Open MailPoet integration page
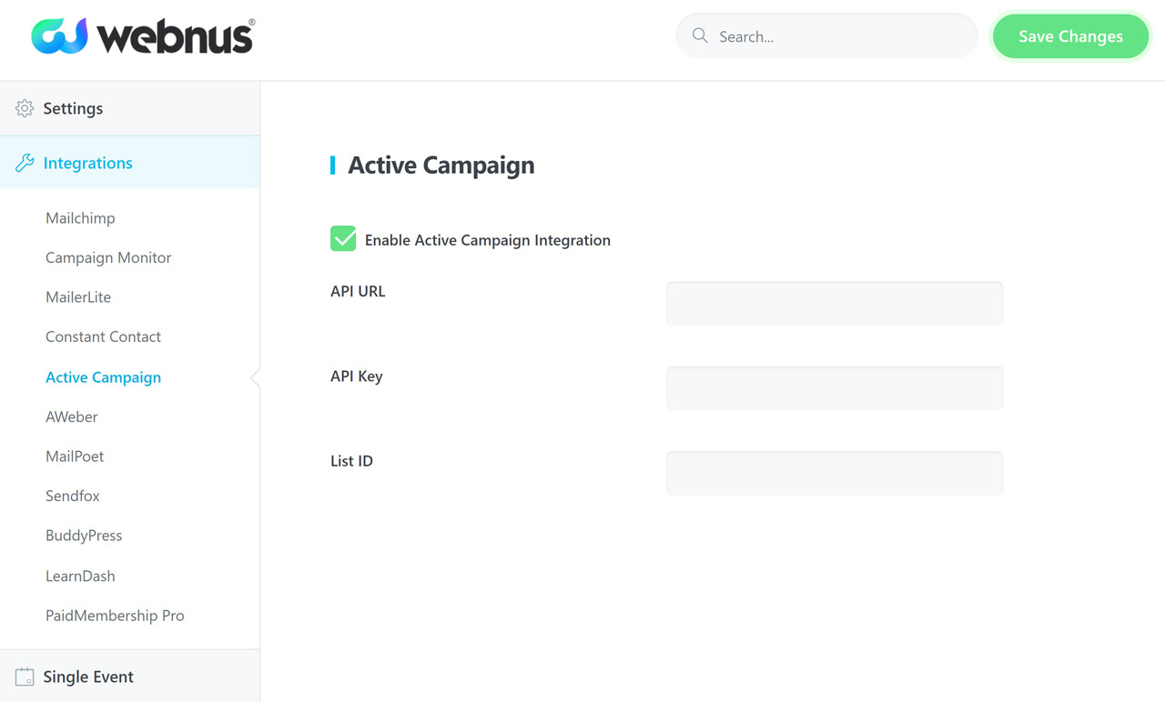Image resolution: width=1165 pixels, height=702 pixels. tap(75, 456)
